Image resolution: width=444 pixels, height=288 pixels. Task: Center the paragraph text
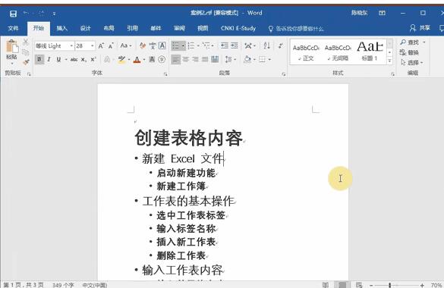(186, 59)
